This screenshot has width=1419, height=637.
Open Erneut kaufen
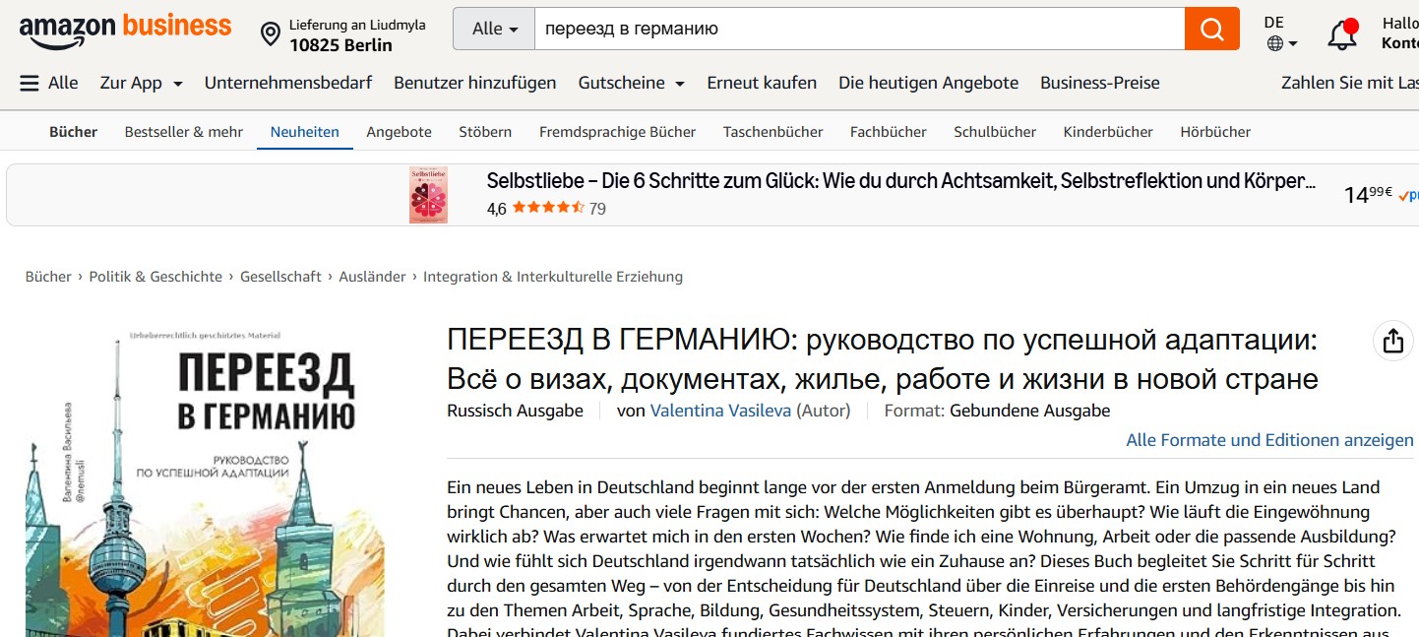pos(762,83)
